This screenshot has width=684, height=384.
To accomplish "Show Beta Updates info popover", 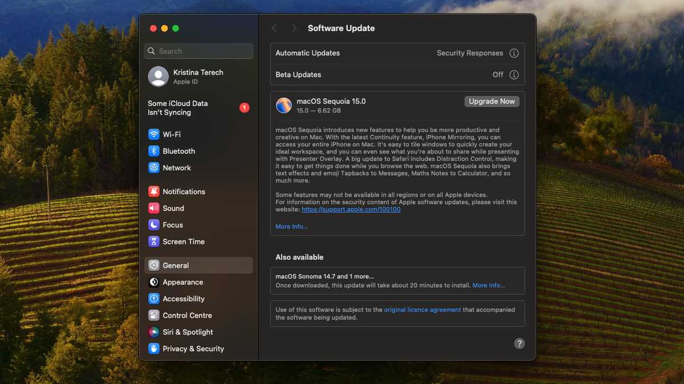I will [514, 74].
